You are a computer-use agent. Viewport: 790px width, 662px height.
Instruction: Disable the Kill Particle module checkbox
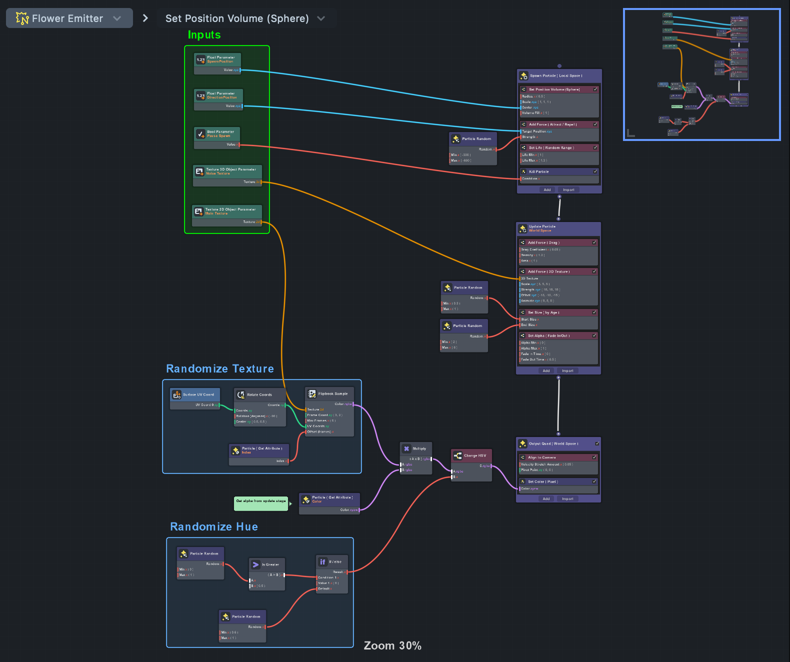[x=595, y=171]
